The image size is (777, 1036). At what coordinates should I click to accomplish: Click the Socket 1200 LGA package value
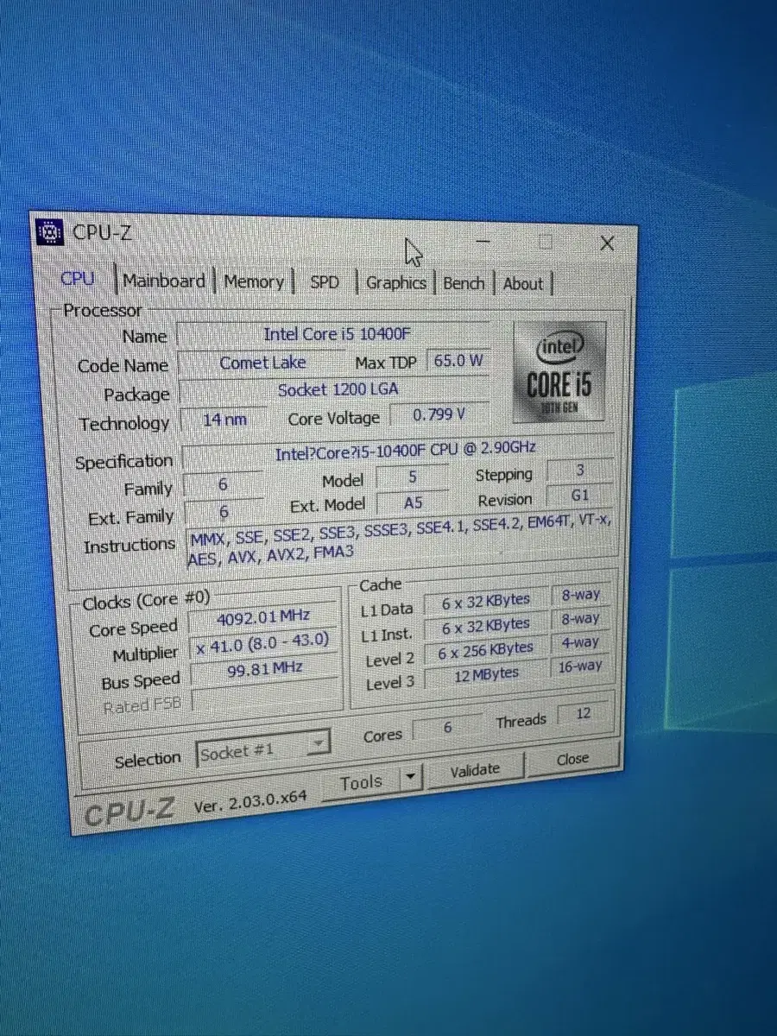tap(338, 390)
